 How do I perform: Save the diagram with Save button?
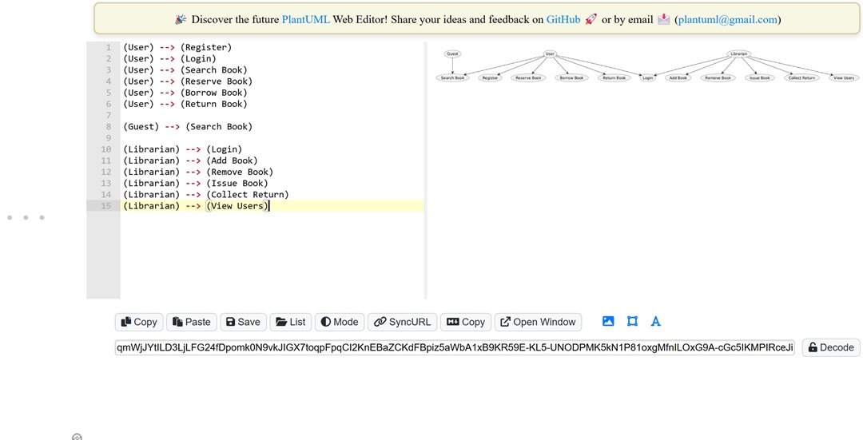(x=243, y=322)
